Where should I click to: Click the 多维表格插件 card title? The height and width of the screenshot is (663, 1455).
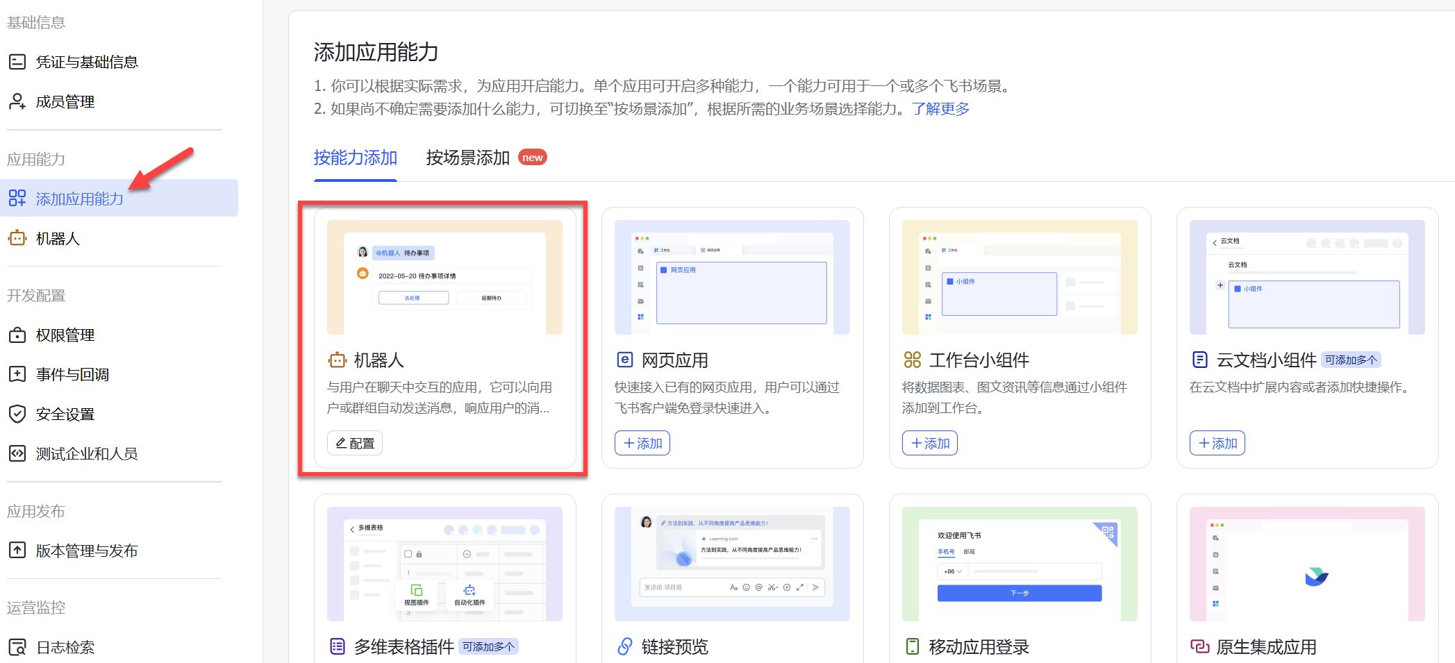(x=404, y=646)
